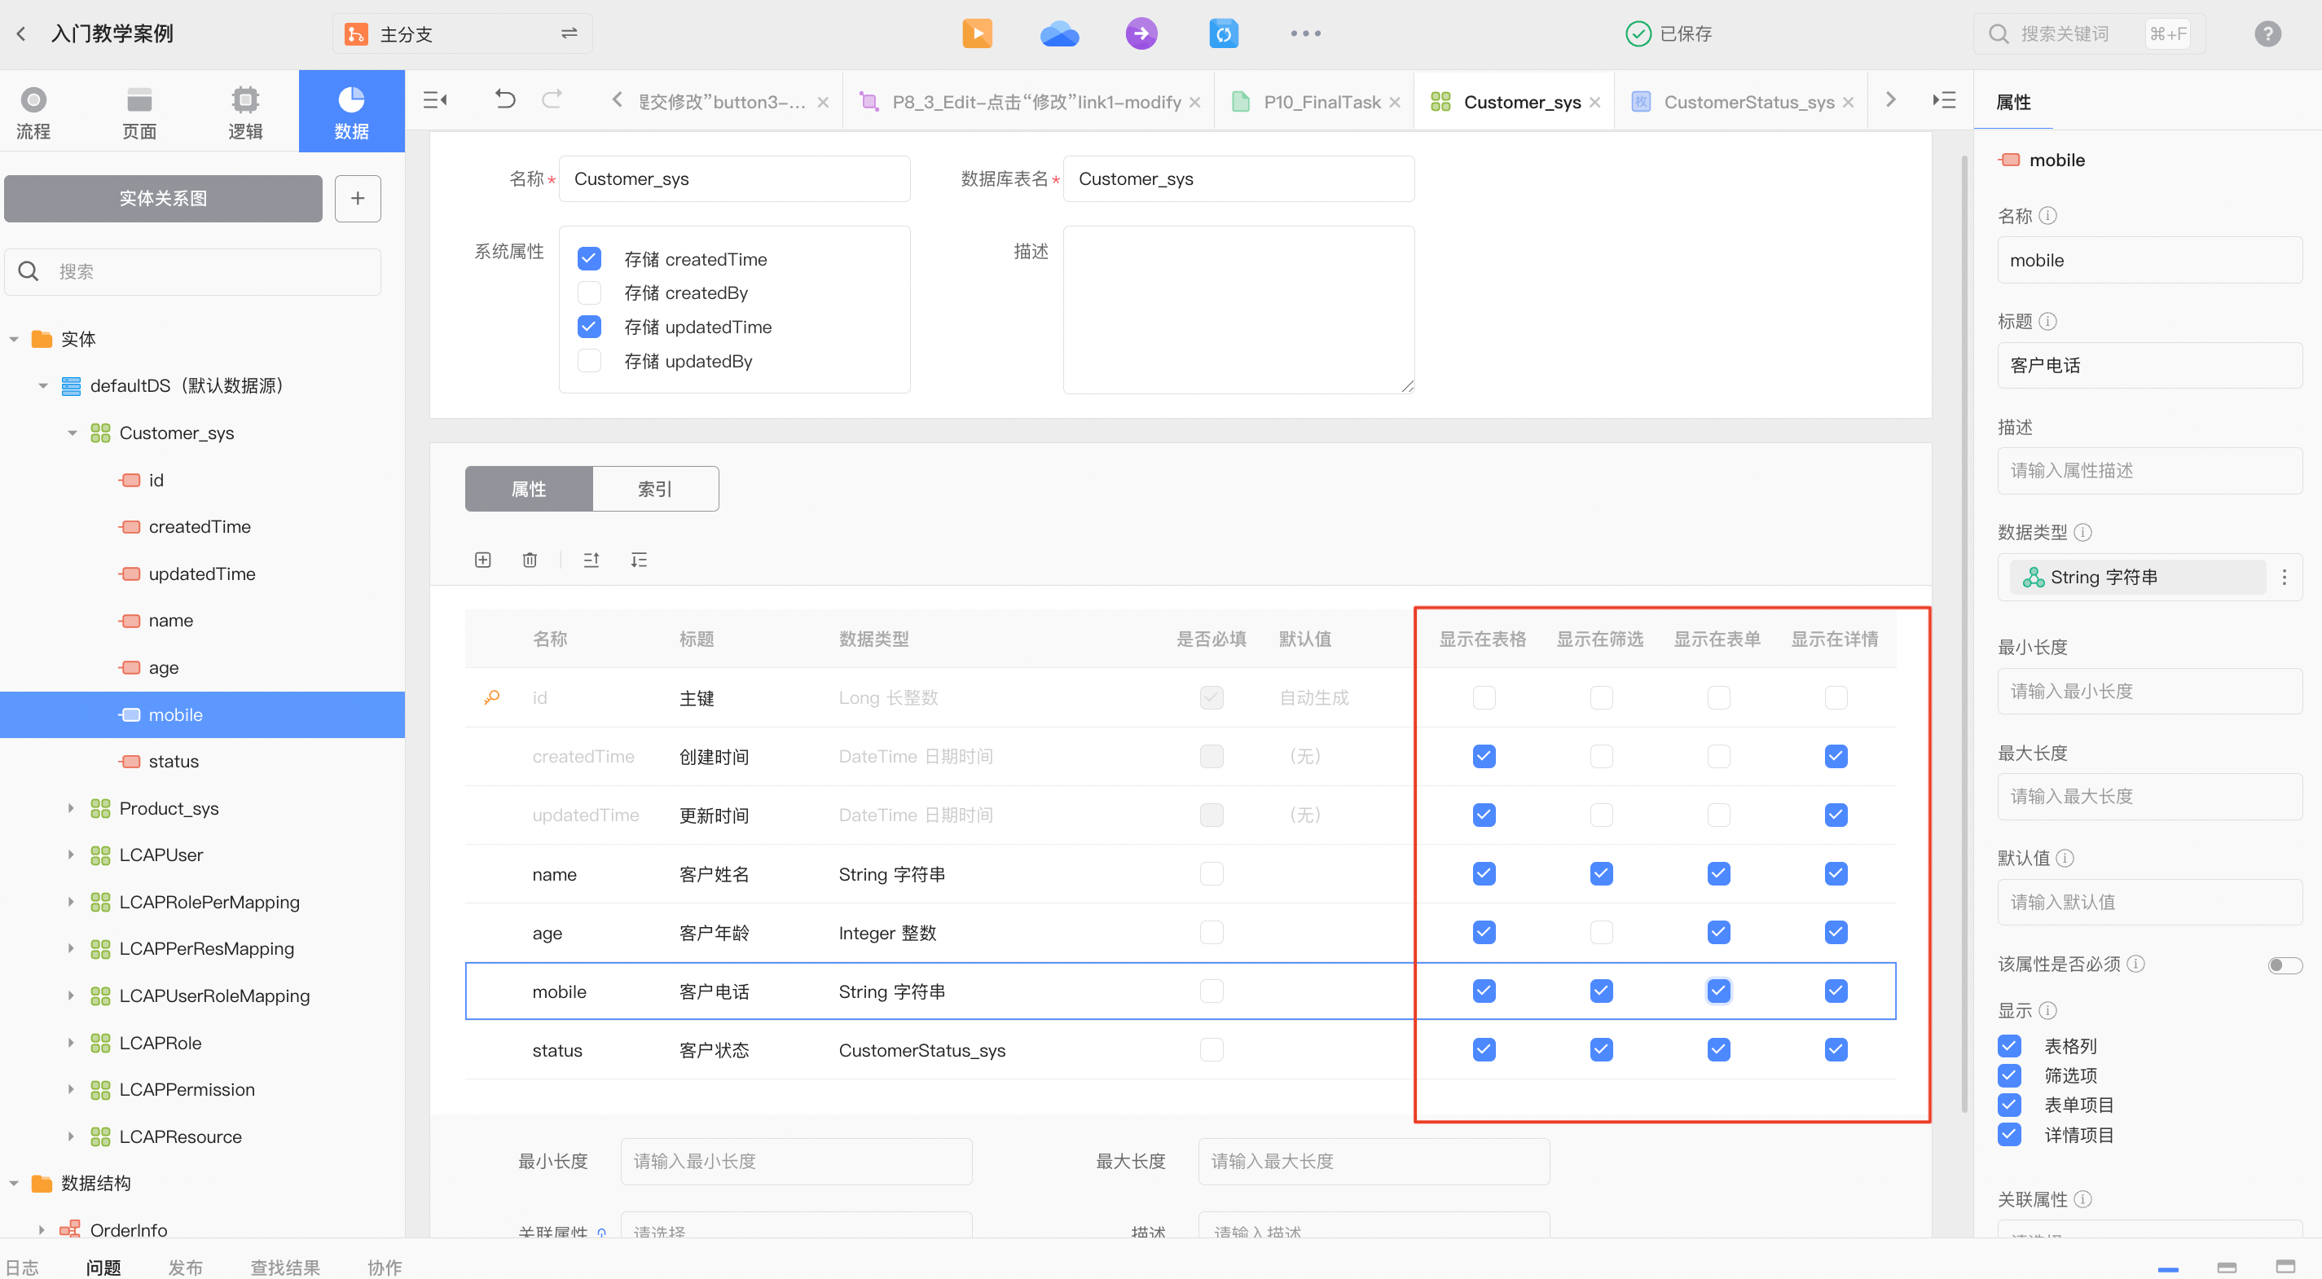Check 是否必填 for the mobile row
2322x1279 pixels.
coord(1212,991)
